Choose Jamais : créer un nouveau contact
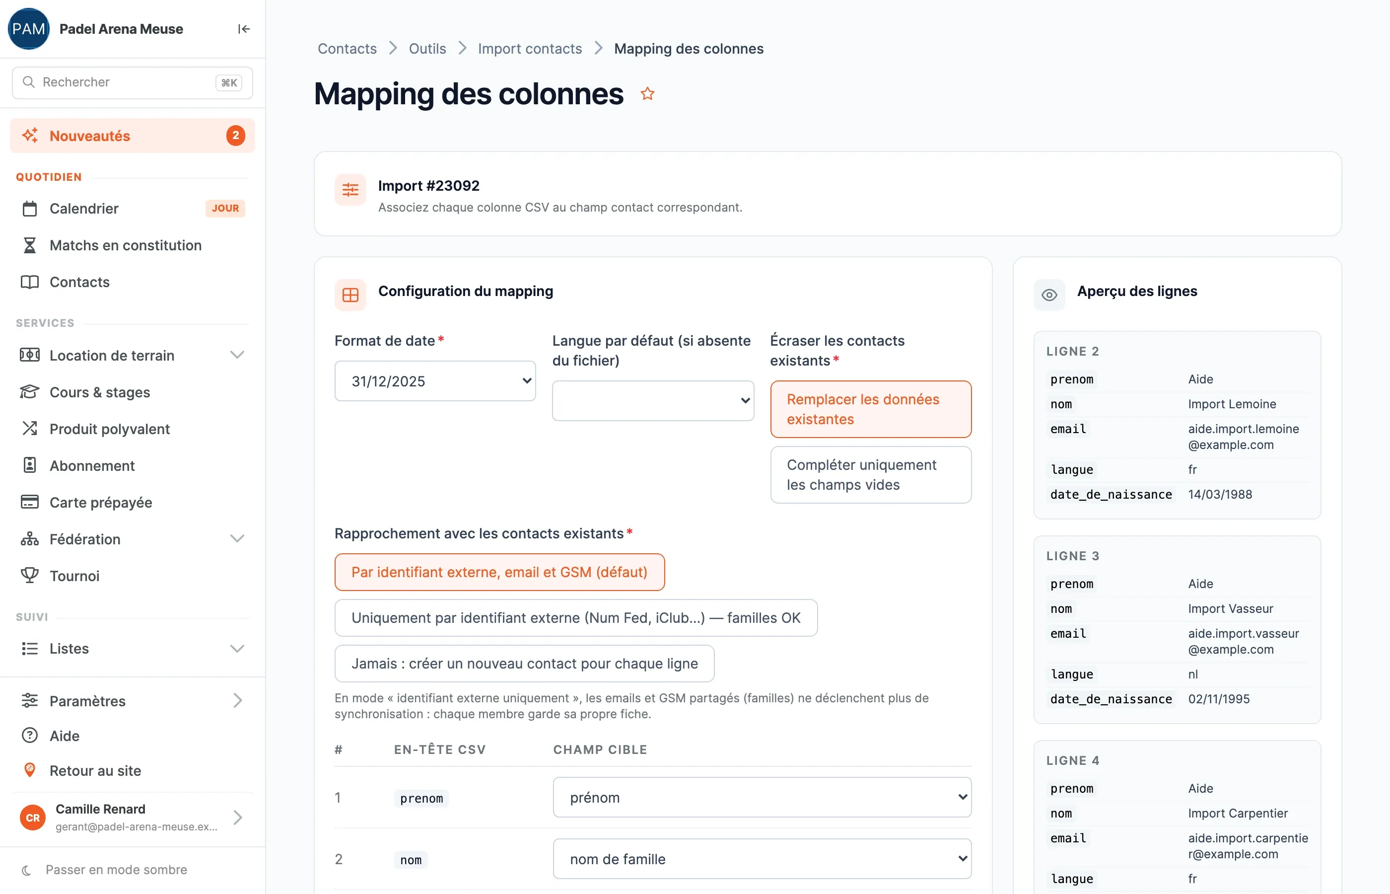The width and height of the screenshot is (1390, 894). pyautogui.click(x=524, y=664)
